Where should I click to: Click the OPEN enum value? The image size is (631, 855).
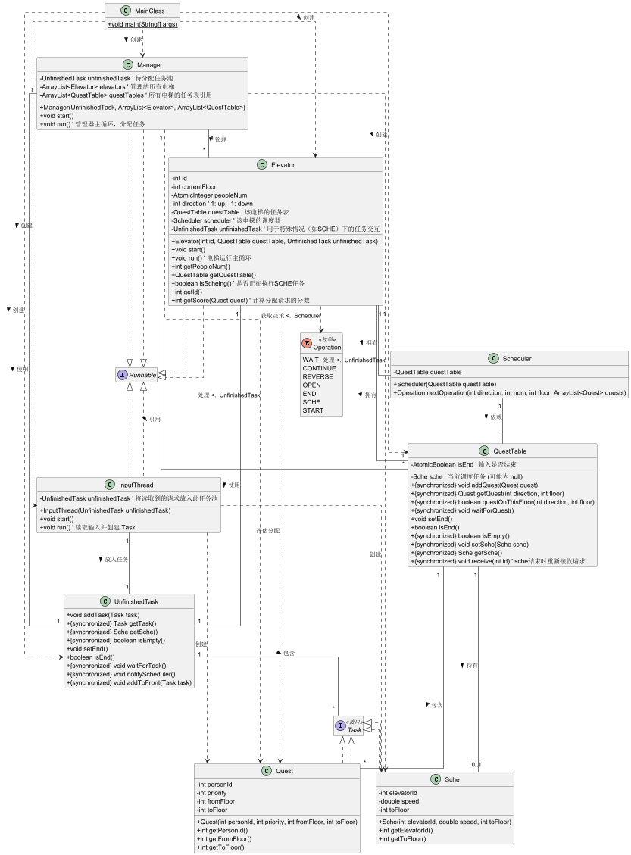click(x=311, y=385)
